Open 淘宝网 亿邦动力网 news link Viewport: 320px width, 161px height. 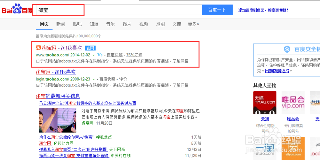click(x=45, y=143)
